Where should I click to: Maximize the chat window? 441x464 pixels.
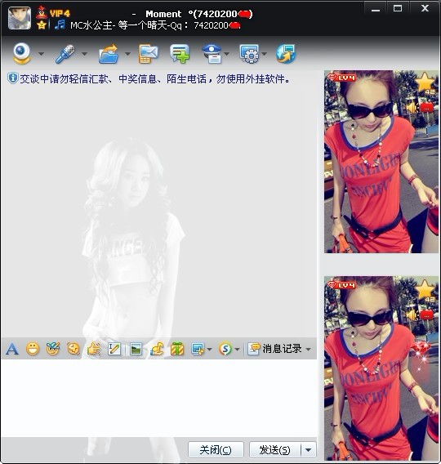click(x=398, y=8)
